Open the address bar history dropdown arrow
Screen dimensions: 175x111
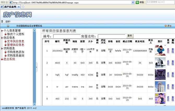click(x=133, y=2)
